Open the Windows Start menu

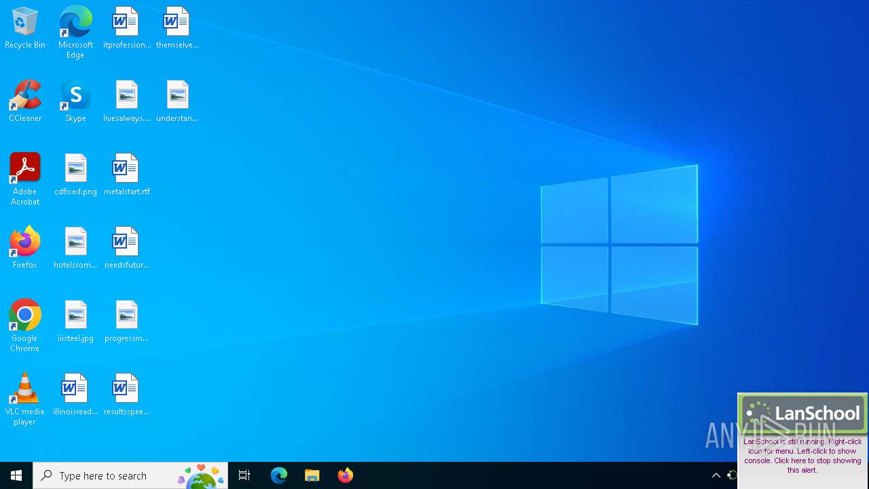16,475
